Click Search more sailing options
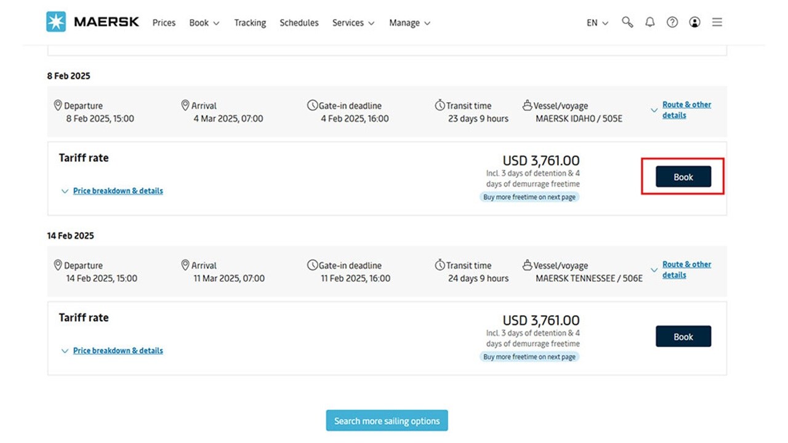 click(x=387, y=420)
